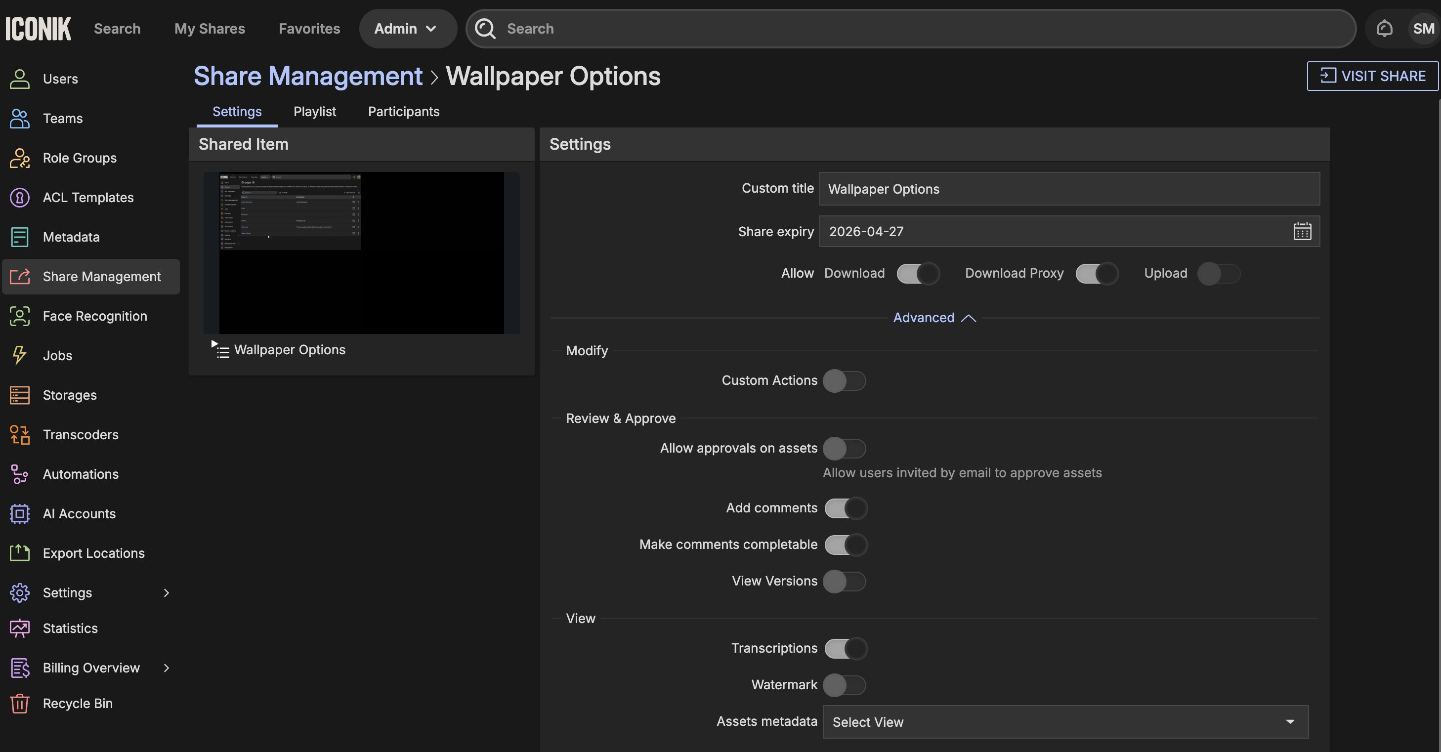Open Automations in the sidebar

coord(81,474)
